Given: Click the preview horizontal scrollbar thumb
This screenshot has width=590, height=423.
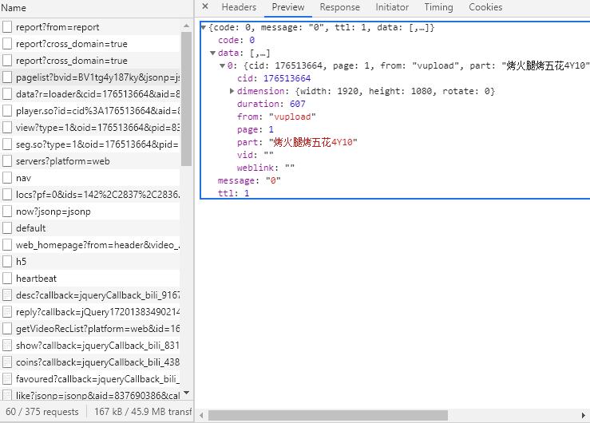Looking at the screenshot, I should tap(328, 416).
